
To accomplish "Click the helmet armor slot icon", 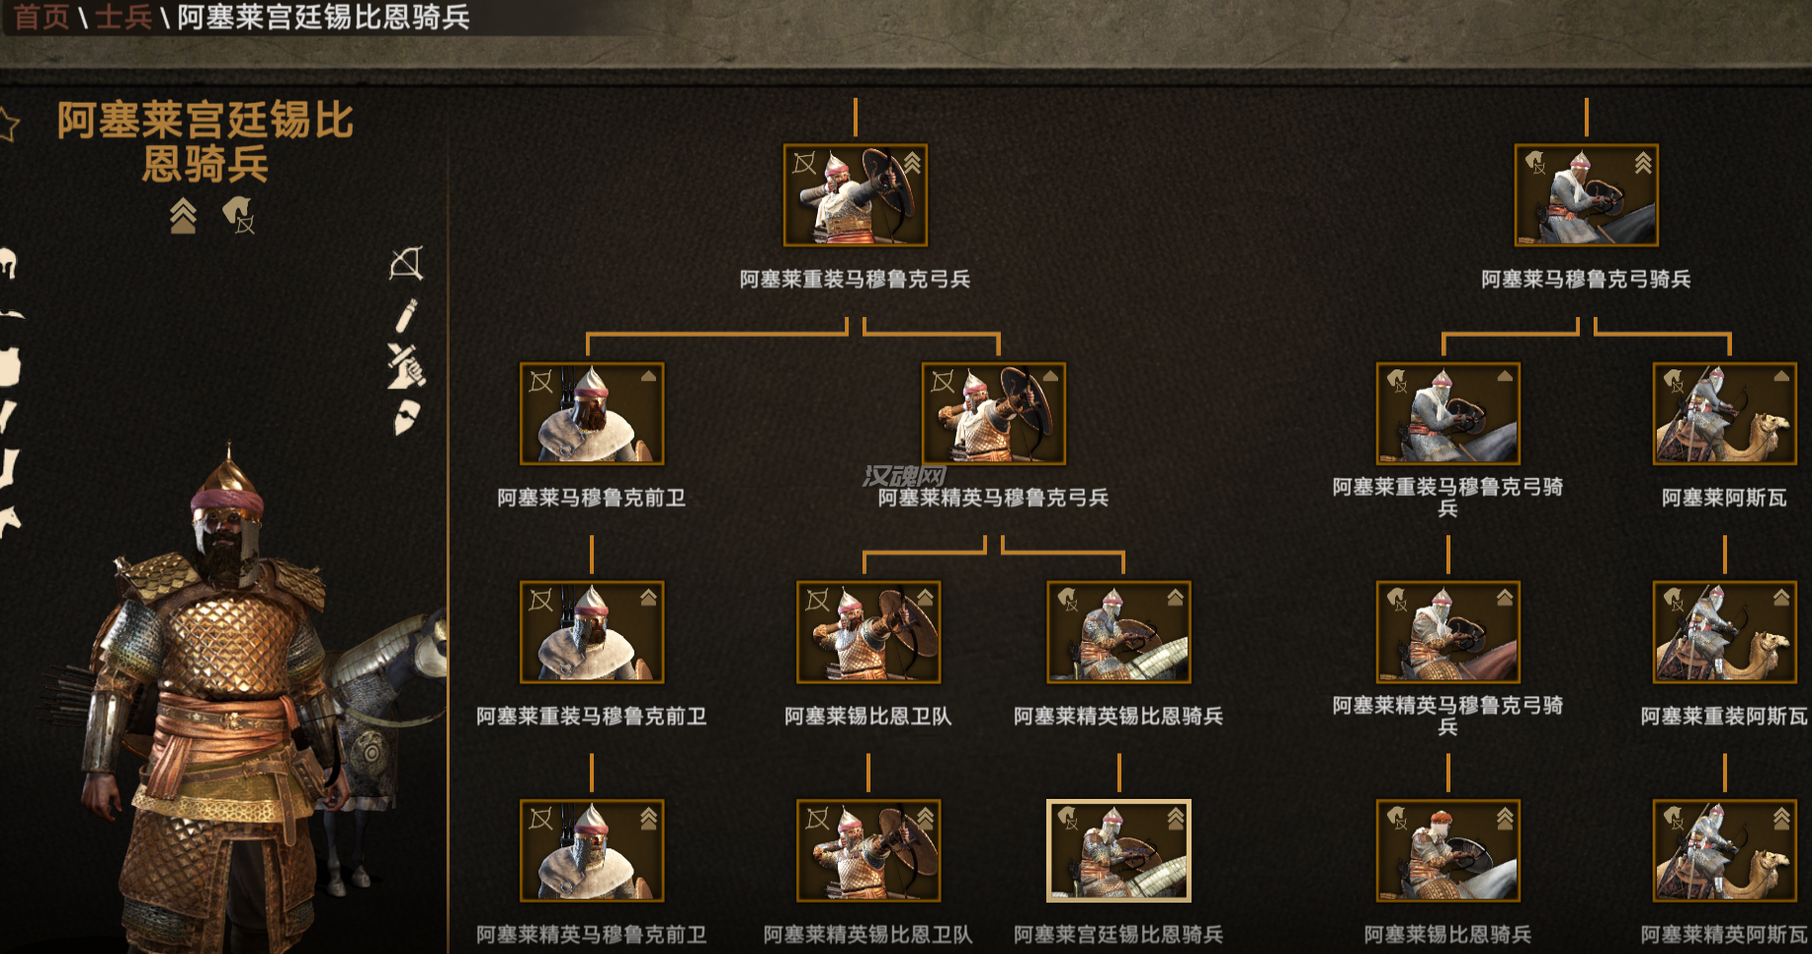I will (x=8, y=264).
